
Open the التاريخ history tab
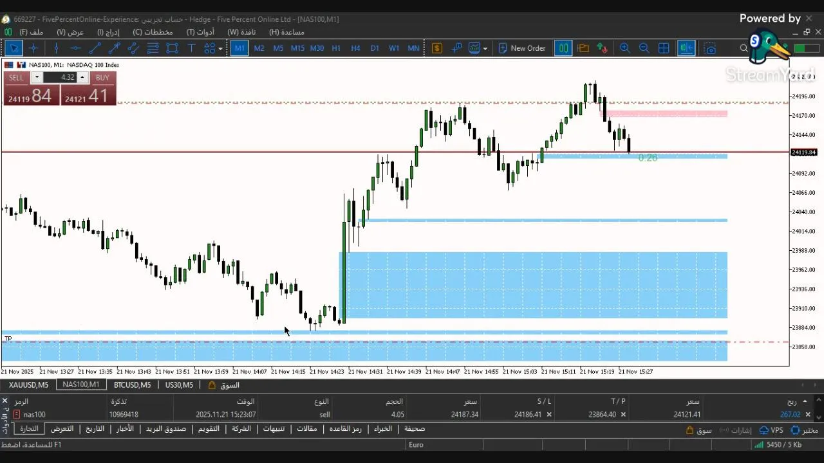(95, 429)
